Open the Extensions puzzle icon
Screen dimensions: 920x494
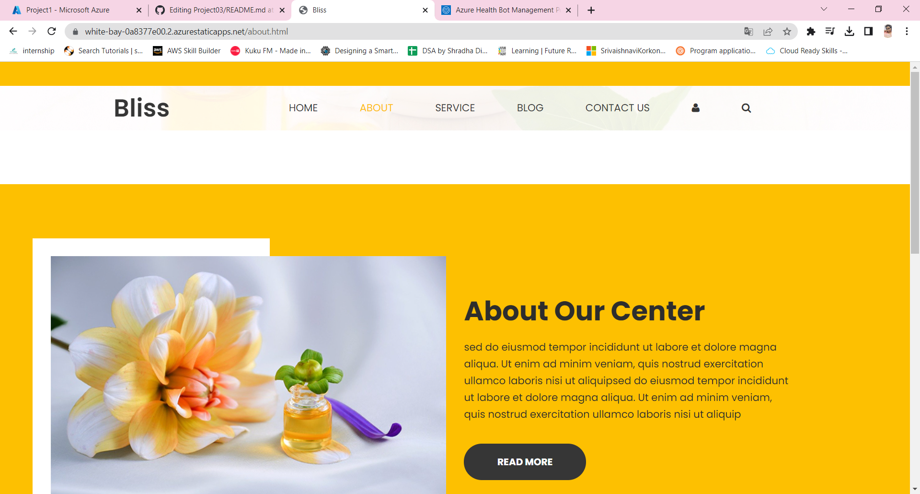(x=811, y=32)
